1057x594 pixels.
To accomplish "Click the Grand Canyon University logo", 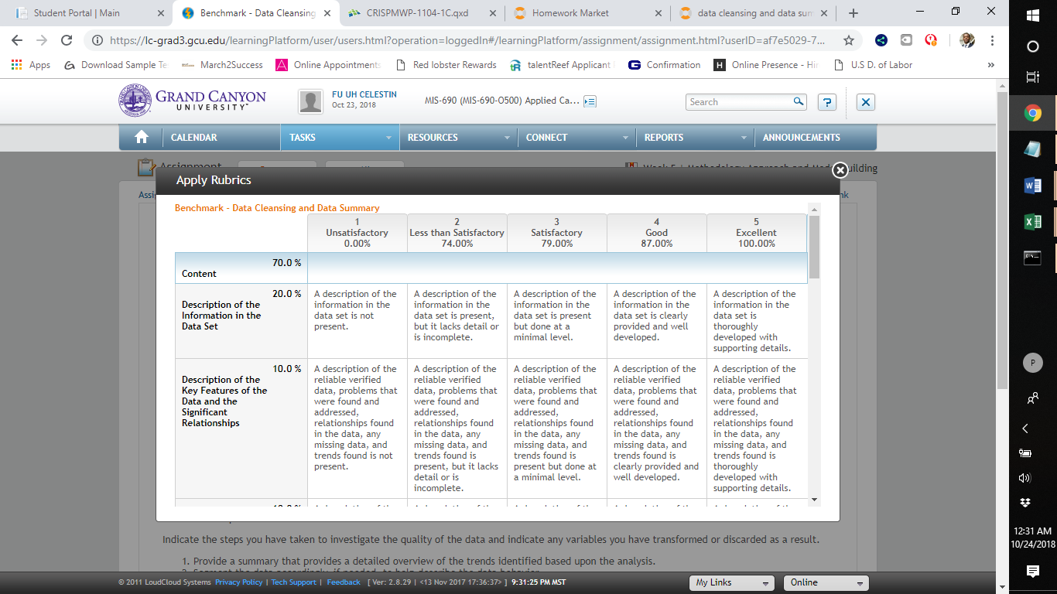I will tap(192, 101).
